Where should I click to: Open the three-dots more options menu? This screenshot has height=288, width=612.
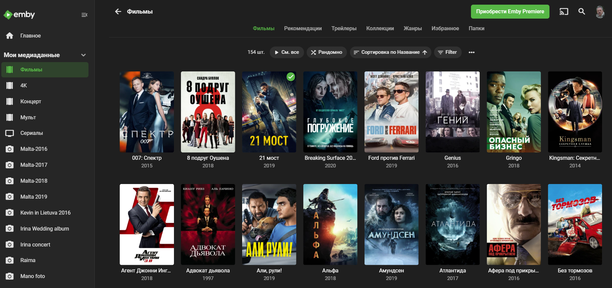point(471,52)
